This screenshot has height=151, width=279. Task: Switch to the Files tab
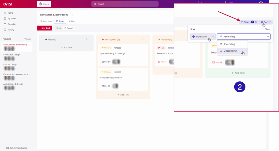click(72, 21)
